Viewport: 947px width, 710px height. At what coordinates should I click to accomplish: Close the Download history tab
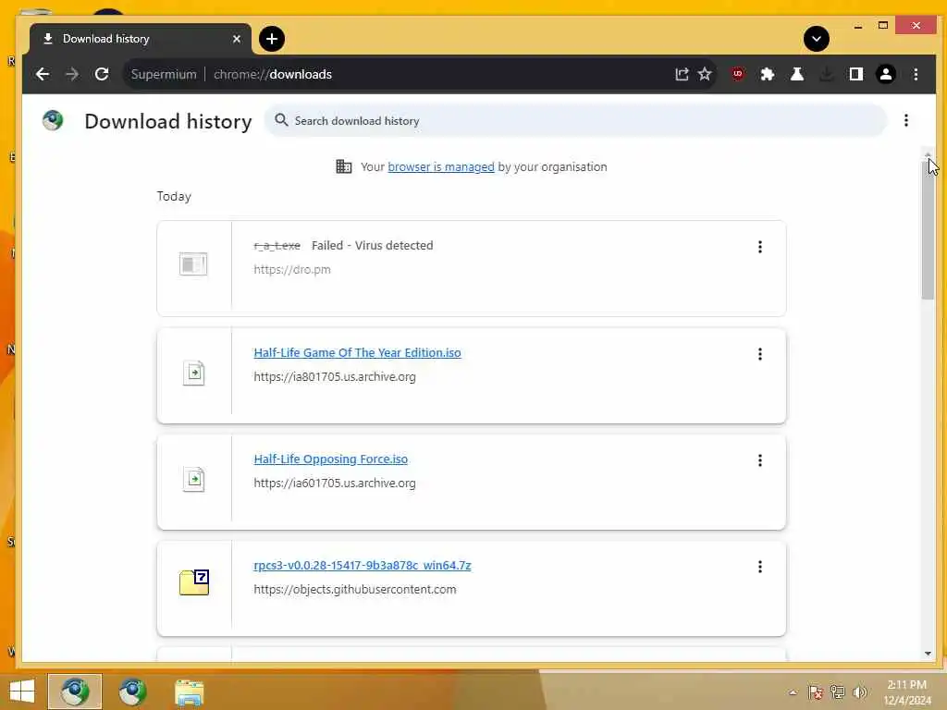click(236, 39)
